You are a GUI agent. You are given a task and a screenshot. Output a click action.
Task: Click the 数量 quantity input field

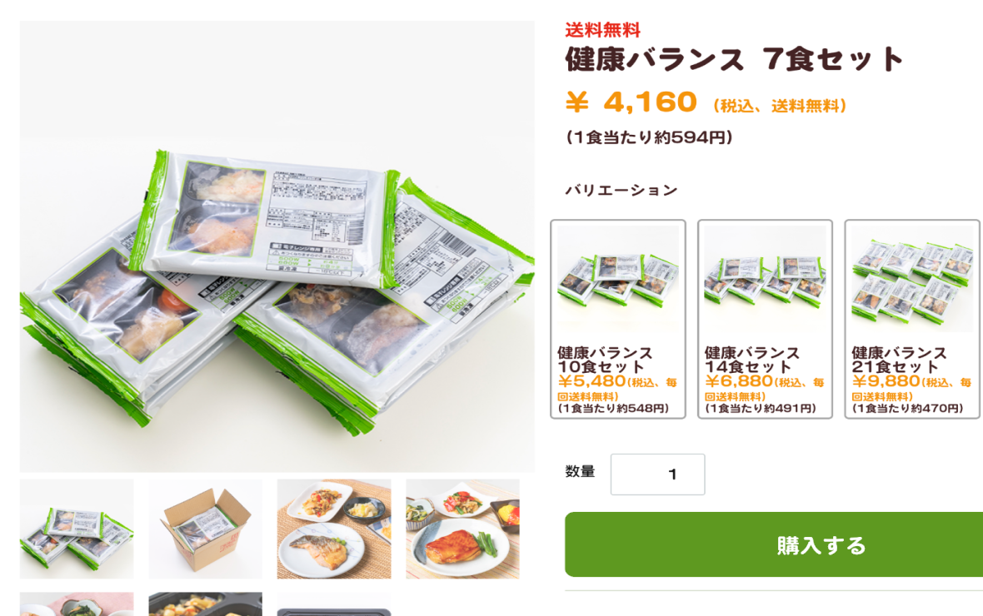657,474
